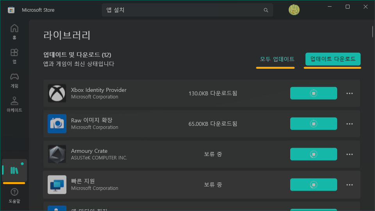Open the Library in sidebar
Viewport: 375px width, 211px height.
coord(14,170)
